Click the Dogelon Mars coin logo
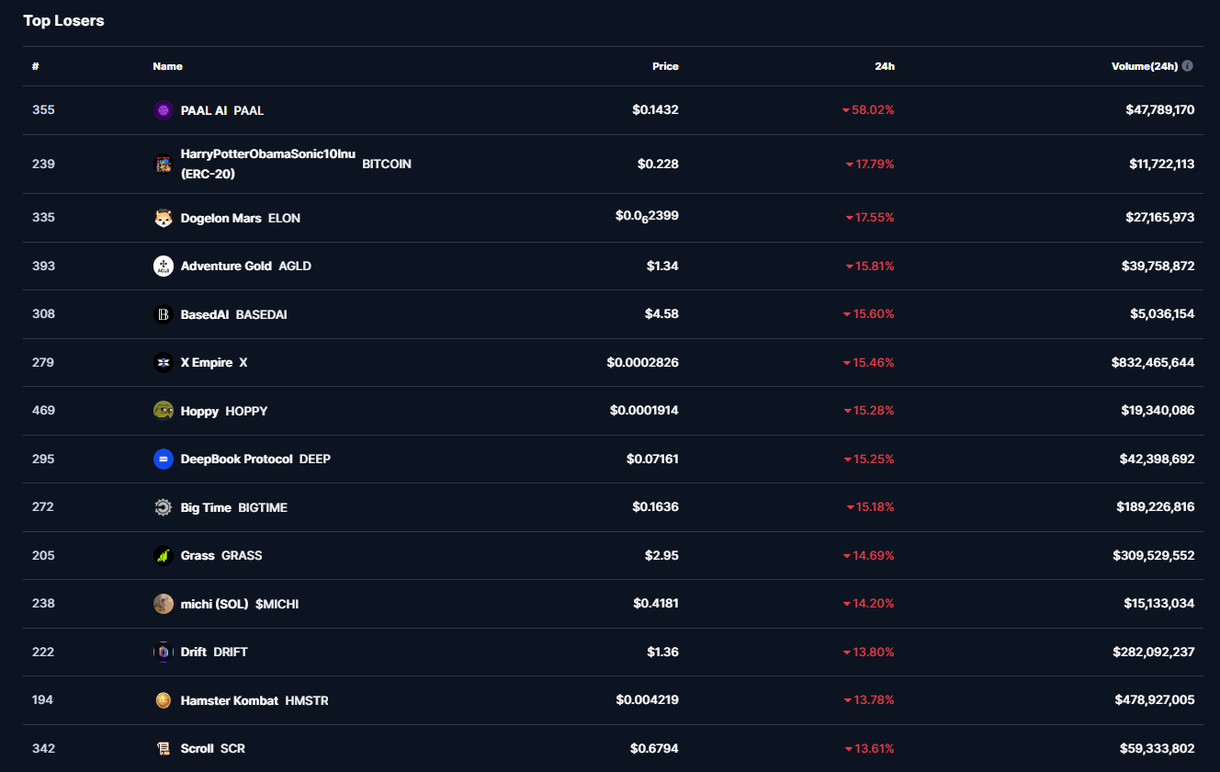Image resolution: width=1220 pixels, height=772 pixels. [x=164, y=218]
